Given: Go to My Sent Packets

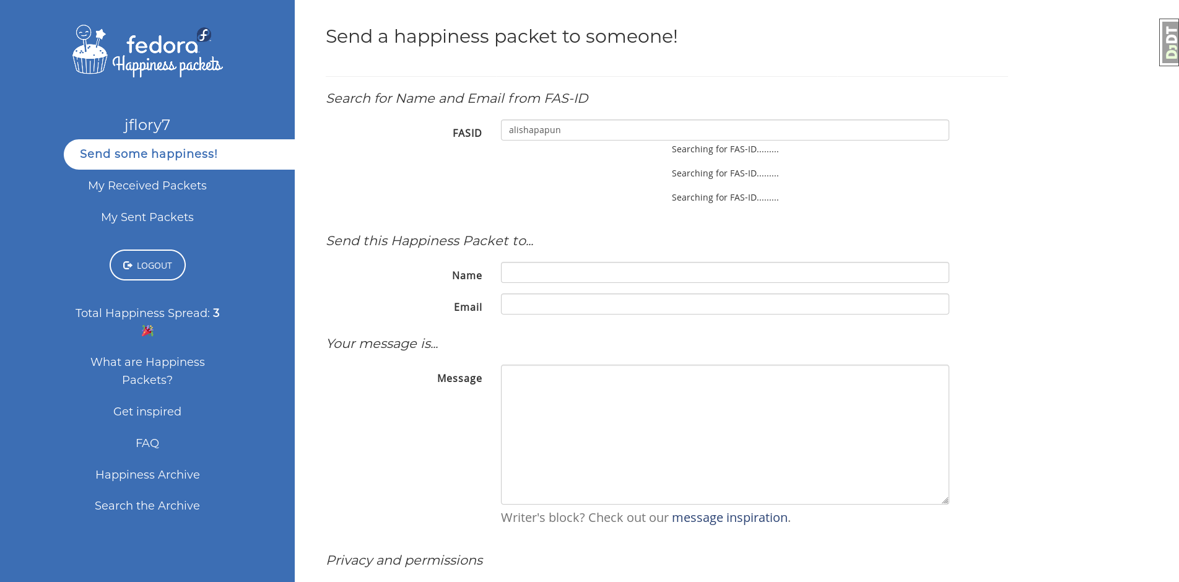Looking at the screenshot, I should (147, 217).
